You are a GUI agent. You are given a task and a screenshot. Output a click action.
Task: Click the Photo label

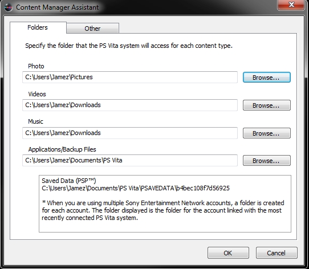click(36, 66)
